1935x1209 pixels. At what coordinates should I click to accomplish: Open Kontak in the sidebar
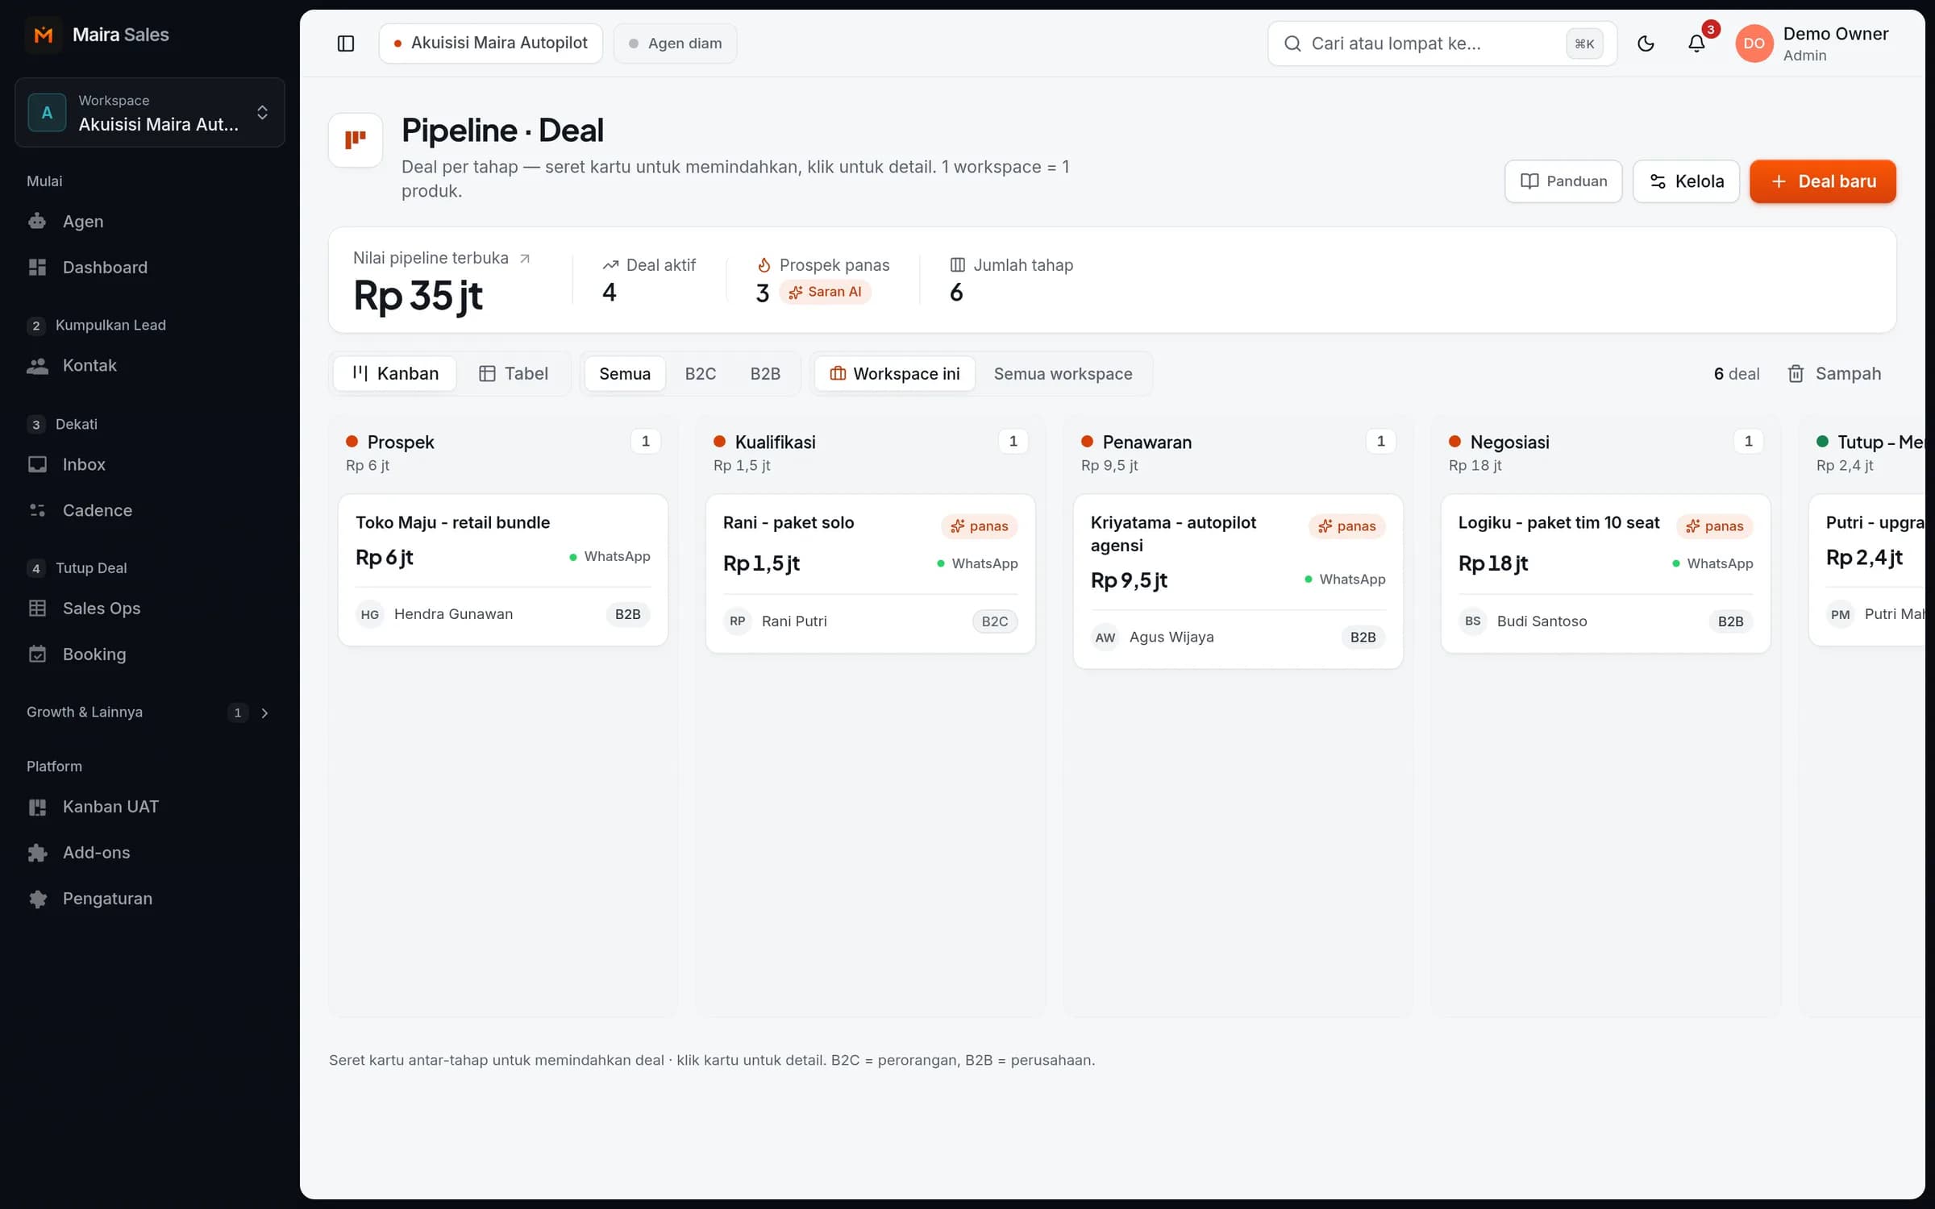[x=150, y=365]
